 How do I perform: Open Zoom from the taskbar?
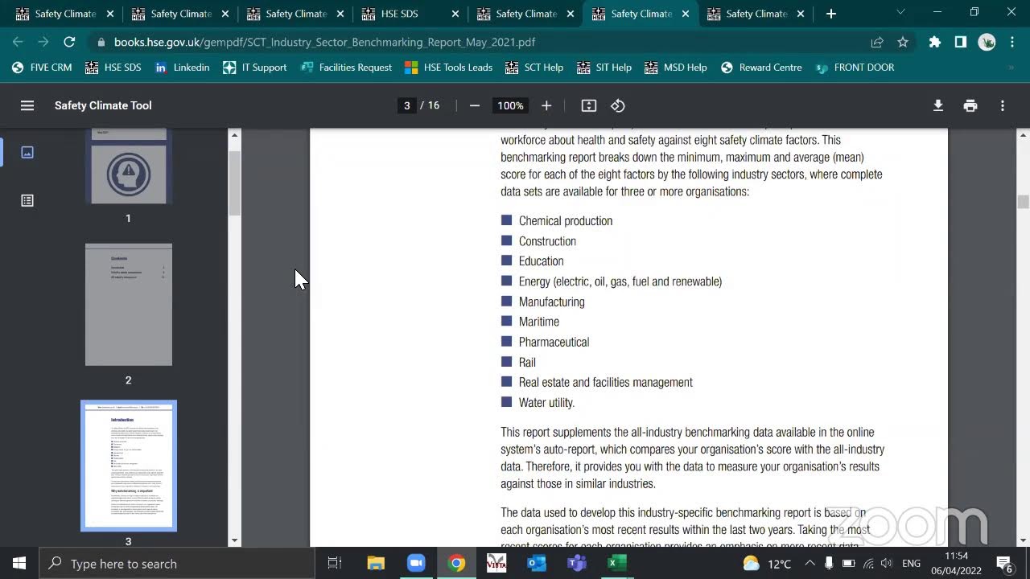point(416,564)
